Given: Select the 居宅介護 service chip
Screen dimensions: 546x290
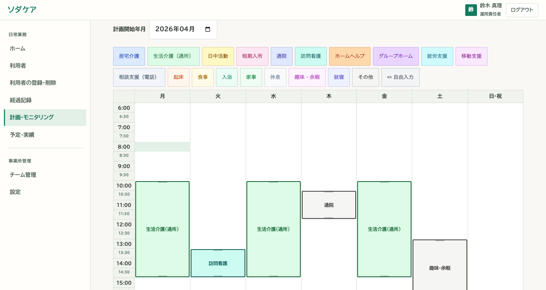Looking at the screenshot, I should (x=129, y=56).
